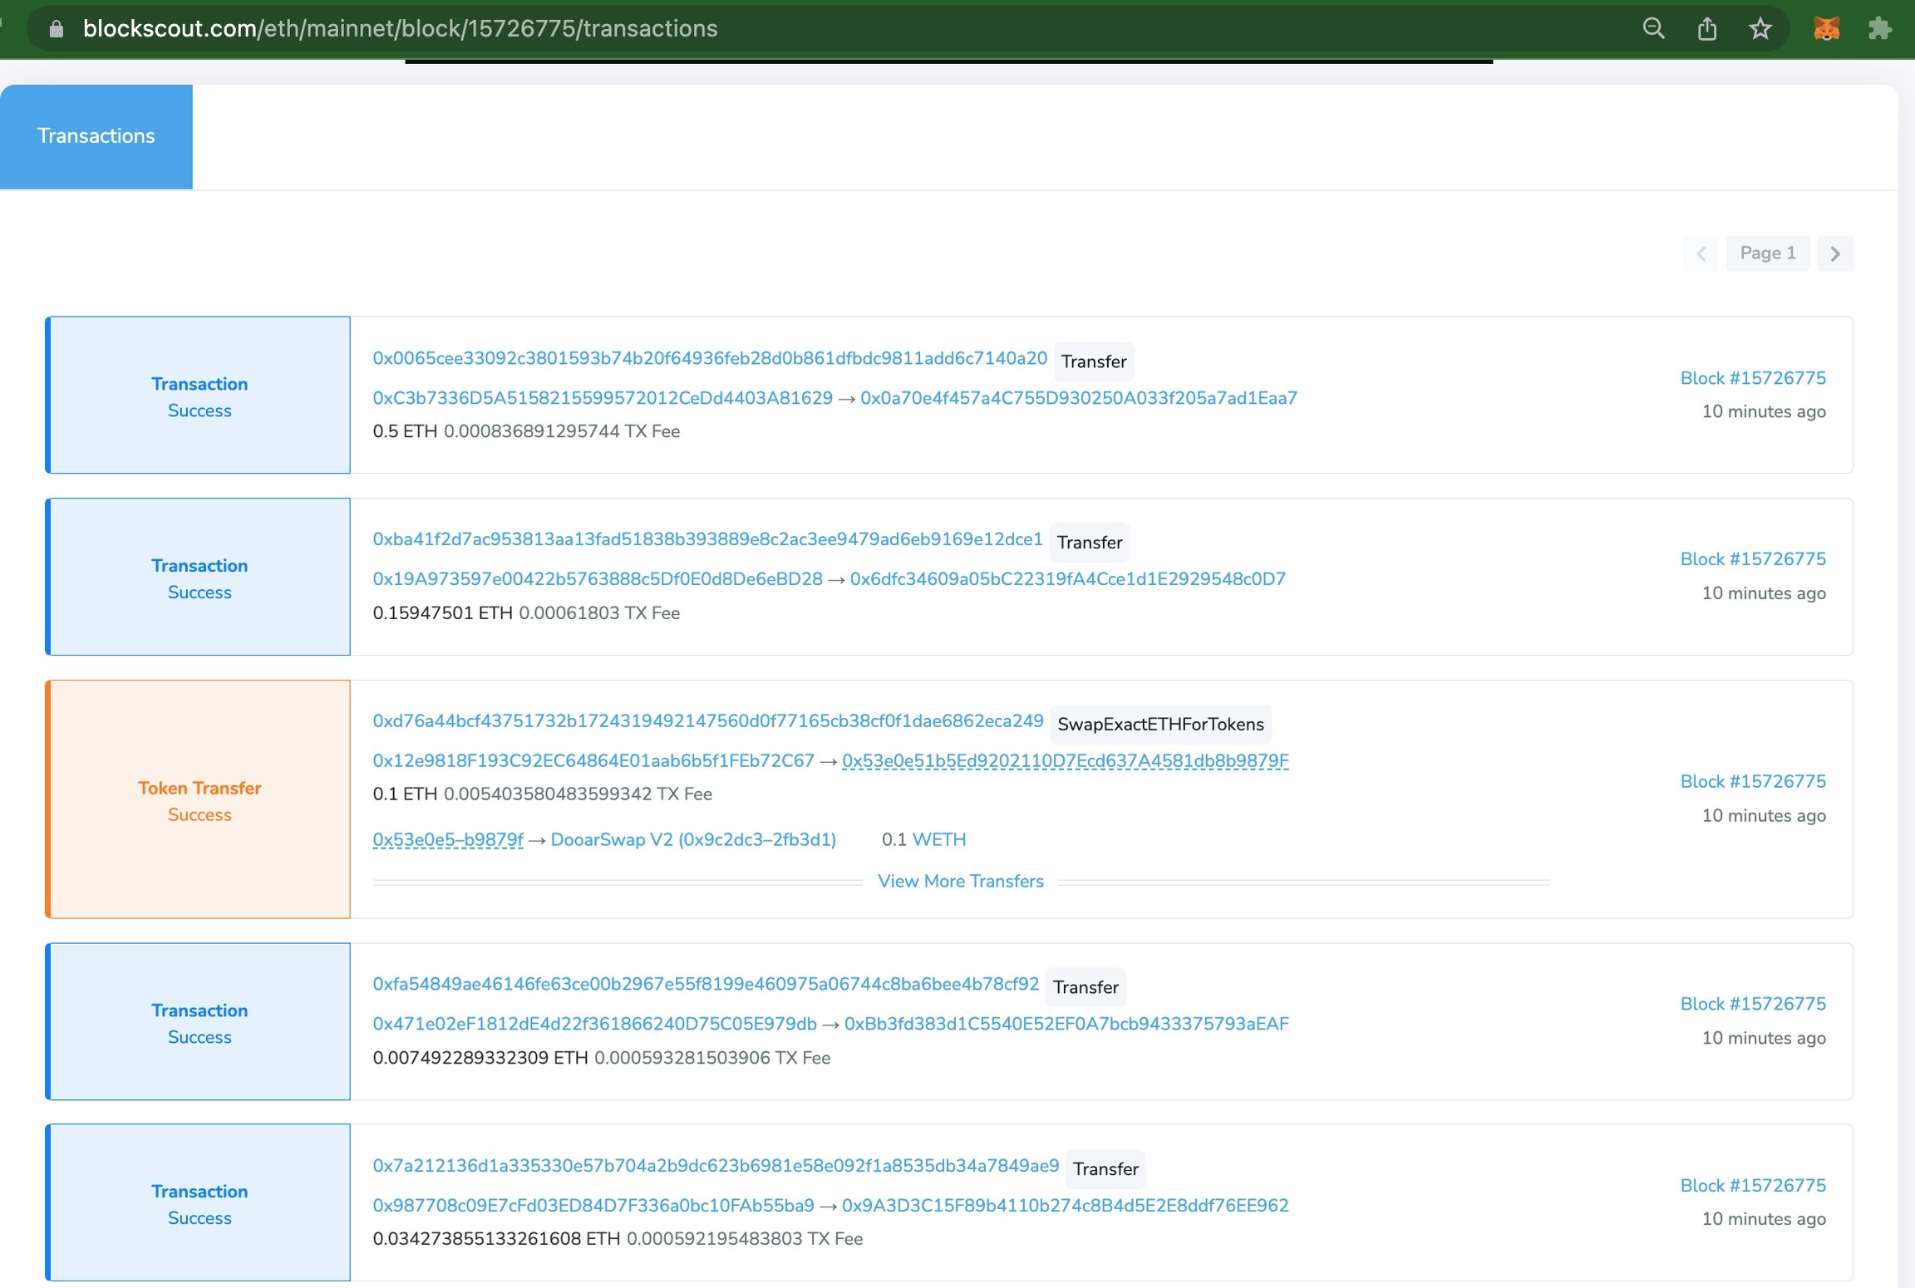
Task: Expand View More Transfers
Action: click(x=960, y=881)
